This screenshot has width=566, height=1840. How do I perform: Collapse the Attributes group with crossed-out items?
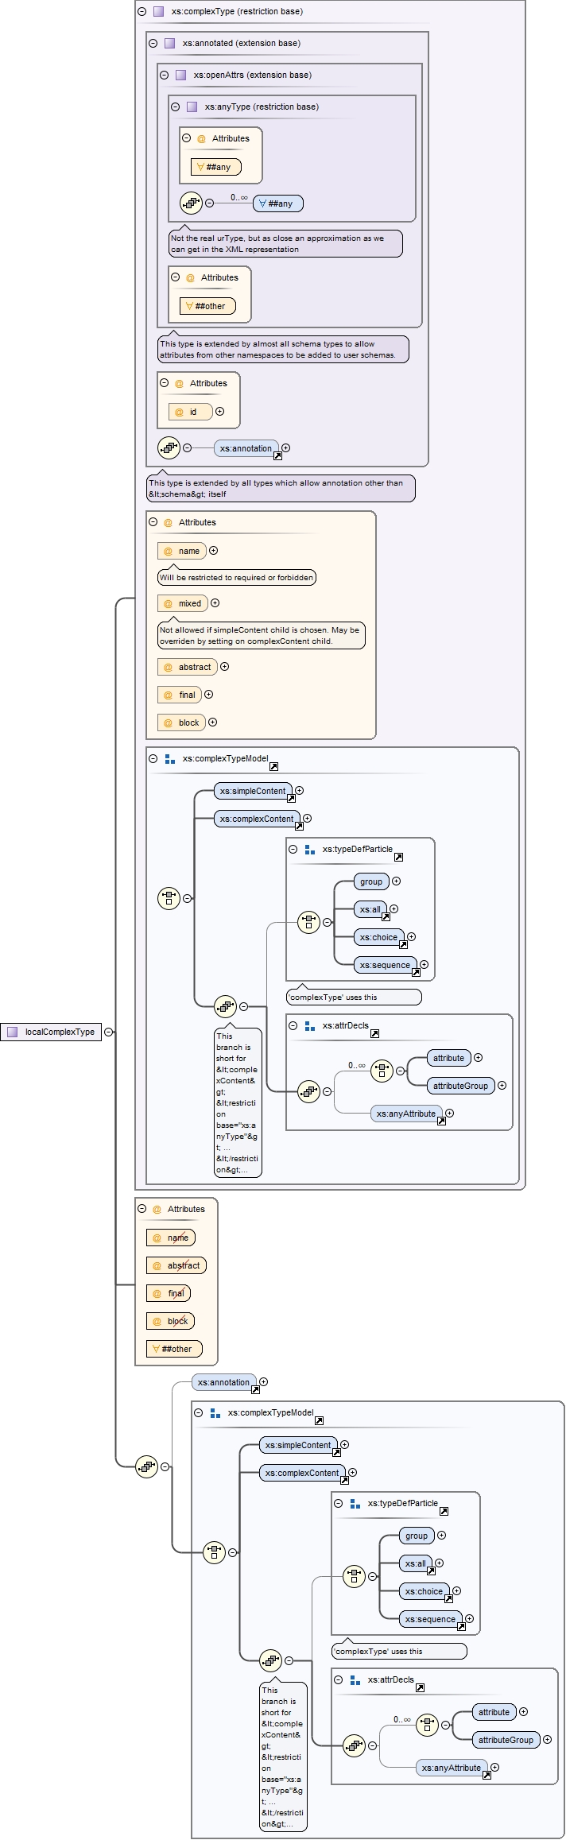(141, 1209)
